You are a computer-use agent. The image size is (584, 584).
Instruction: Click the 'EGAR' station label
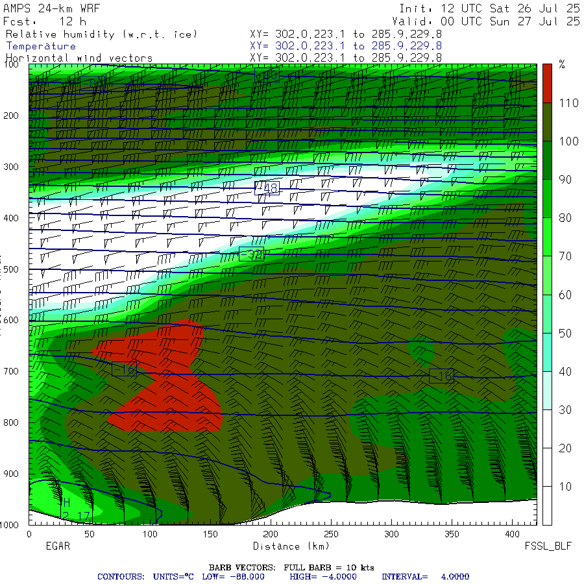tap(58, 546)
